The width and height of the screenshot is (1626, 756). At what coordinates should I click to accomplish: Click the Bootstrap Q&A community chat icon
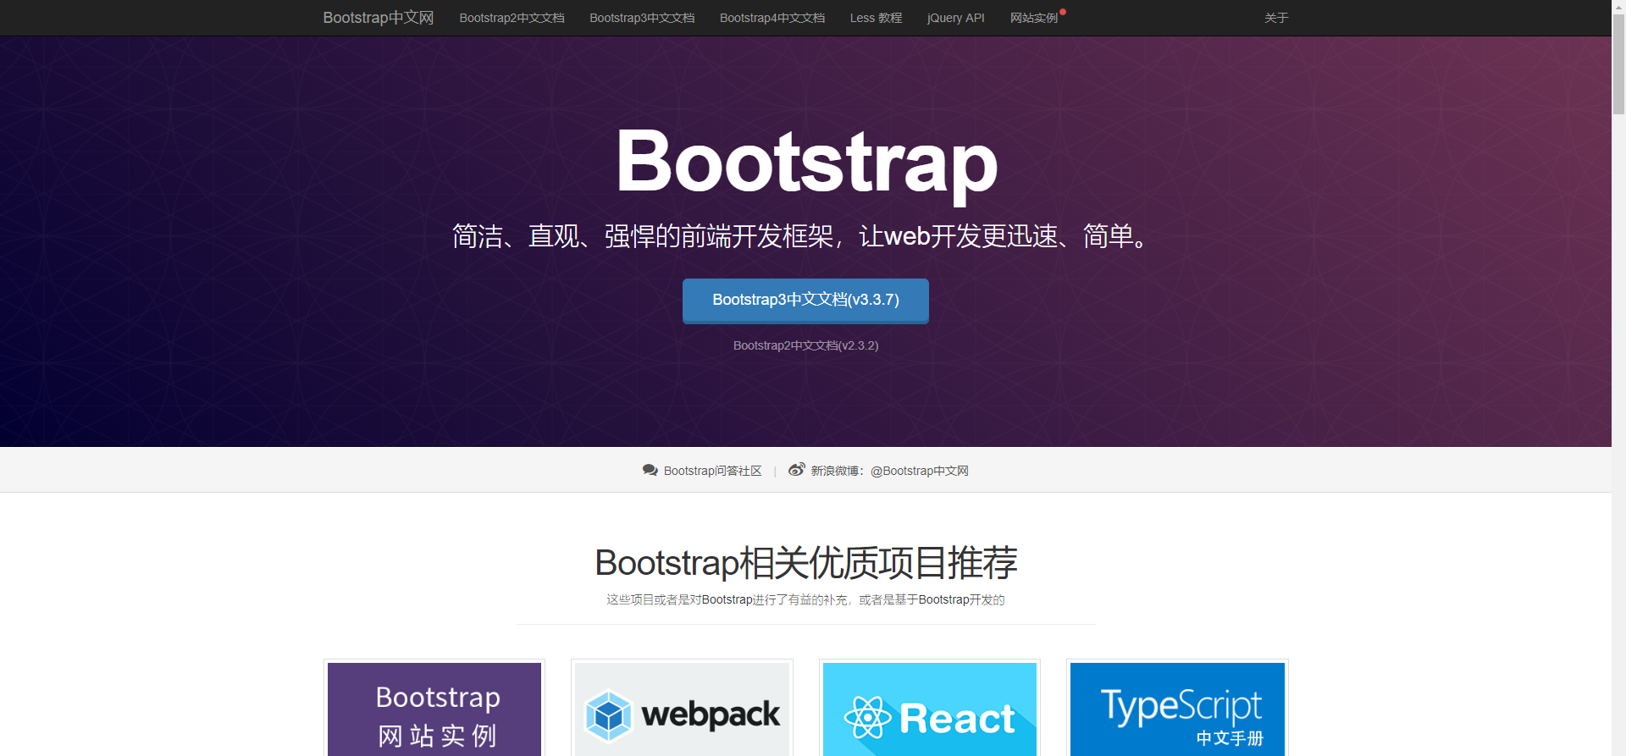[x=650, y=471]
